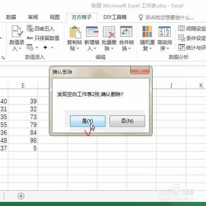Select cell containing 55
This screenshot has width=206, height=206.
4,125
